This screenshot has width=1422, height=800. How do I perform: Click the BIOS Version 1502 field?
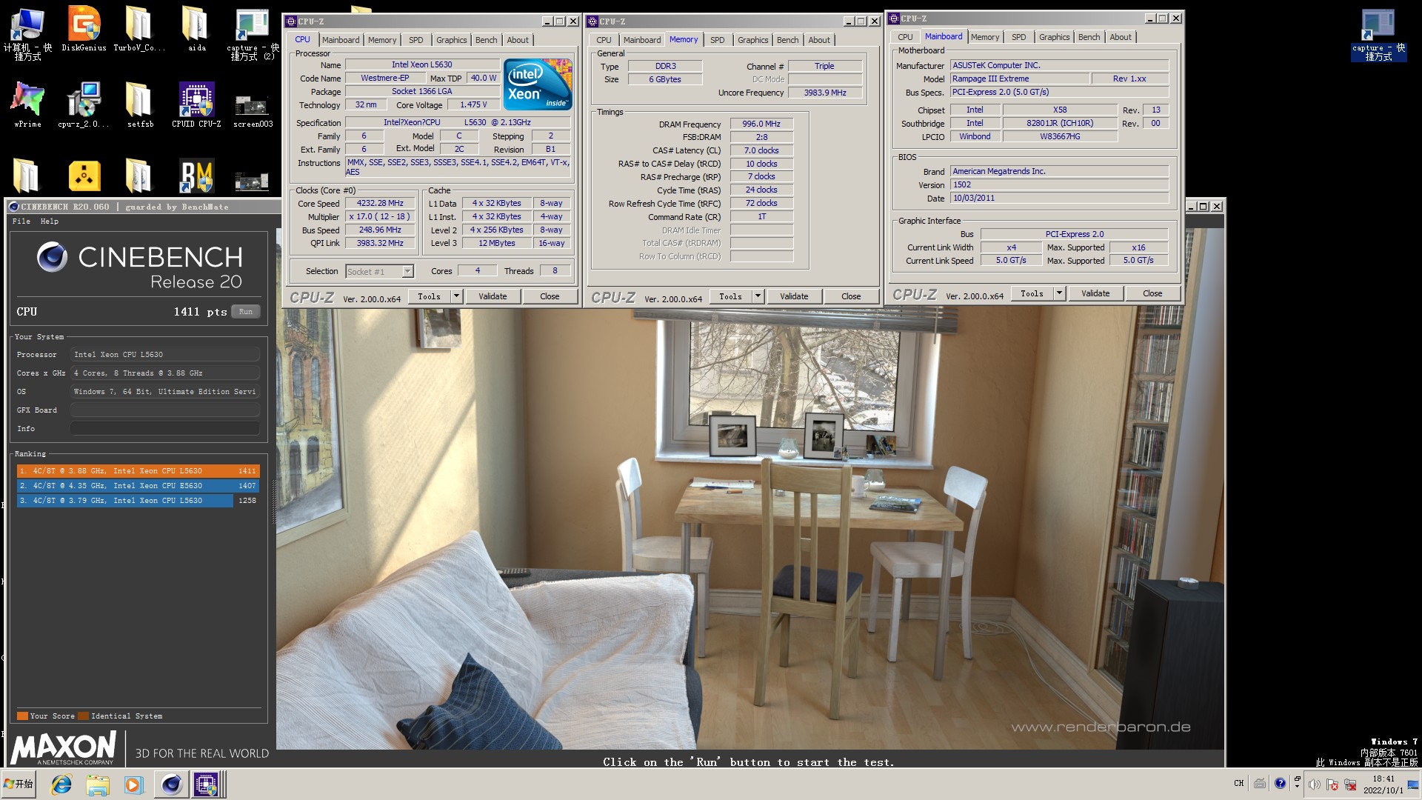click(x=1059, y=185)
